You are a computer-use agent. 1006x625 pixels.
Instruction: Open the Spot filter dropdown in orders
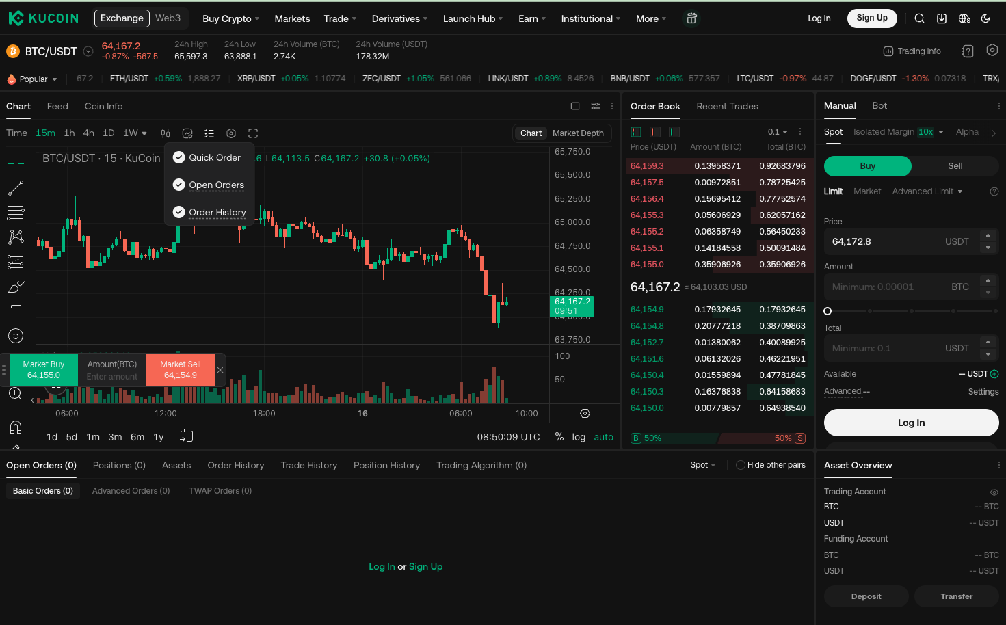click(x=703, y=465)
